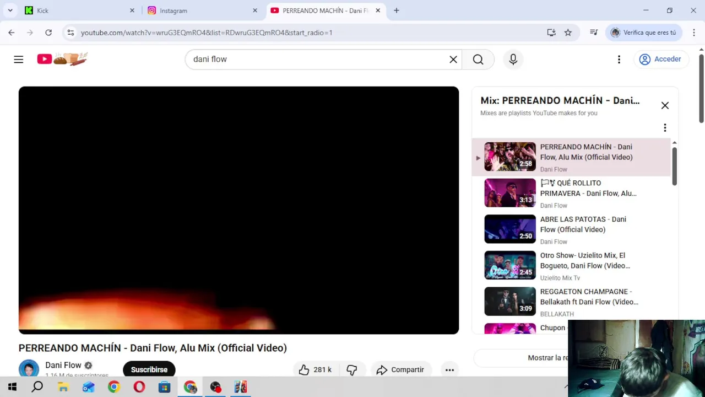The width and height of the screenshot is (705, 397).
Task: Close the Instagram tab
Action: click(255, 10)
